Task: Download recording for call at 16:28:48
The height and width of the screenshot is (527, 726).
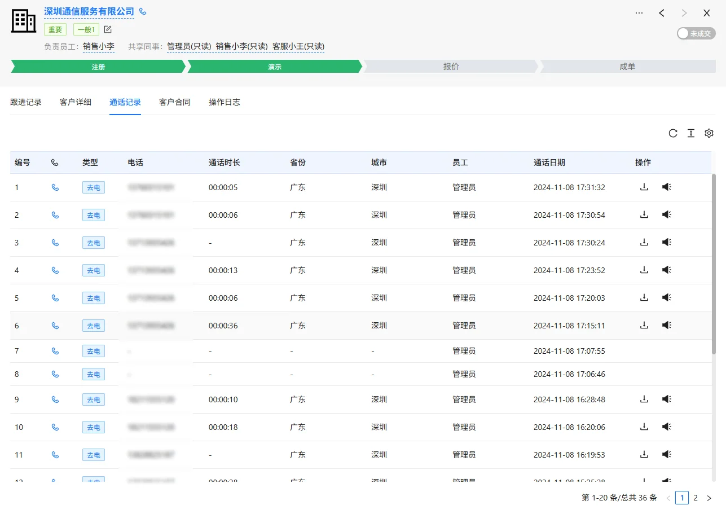Action: 644,399
